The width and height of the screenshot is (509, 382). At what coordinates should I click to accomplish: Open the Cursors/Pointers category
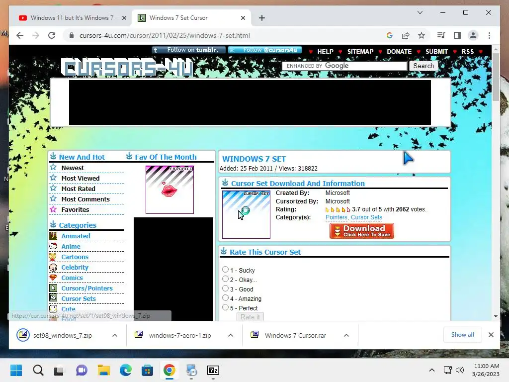coord(87,288)
